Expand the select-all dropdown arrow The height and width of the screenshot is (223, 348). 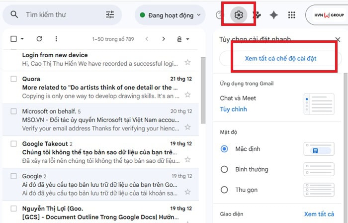click(22, 39)
